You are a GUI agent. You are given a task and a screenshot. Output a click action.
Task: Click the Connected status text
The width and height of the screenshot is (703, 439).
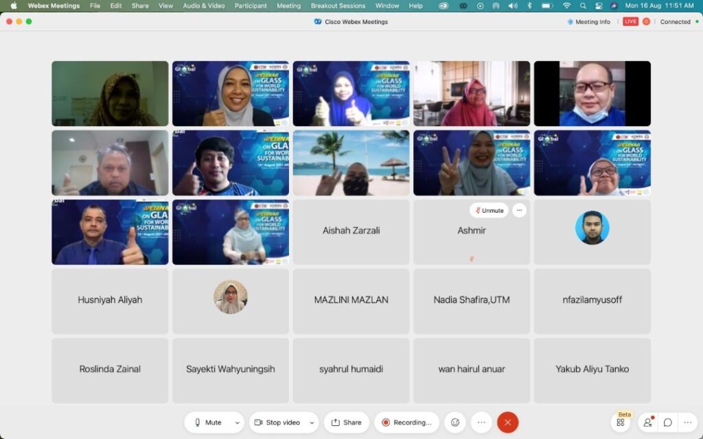[676, 21]
